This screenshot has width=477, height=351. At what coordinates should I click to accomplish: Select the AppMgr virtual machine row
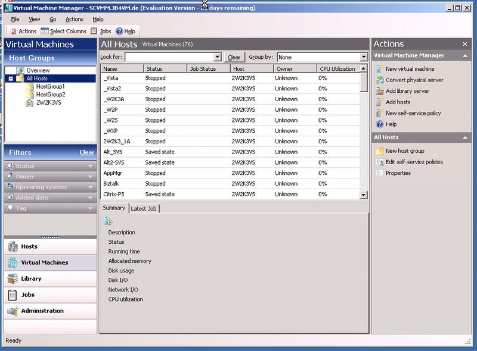coord(230,173)
